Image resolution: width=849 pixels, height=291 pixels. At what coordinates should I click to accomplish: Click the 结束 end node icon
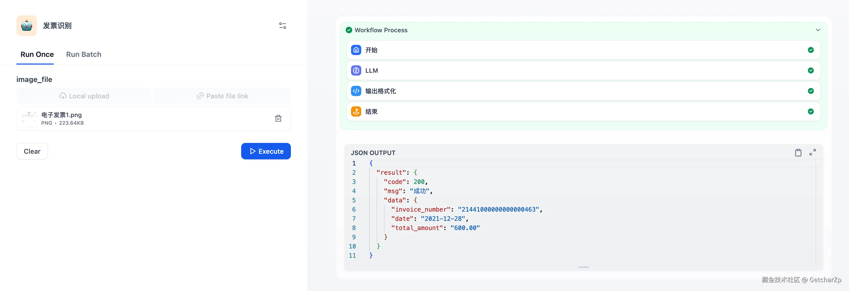[356, 111]
